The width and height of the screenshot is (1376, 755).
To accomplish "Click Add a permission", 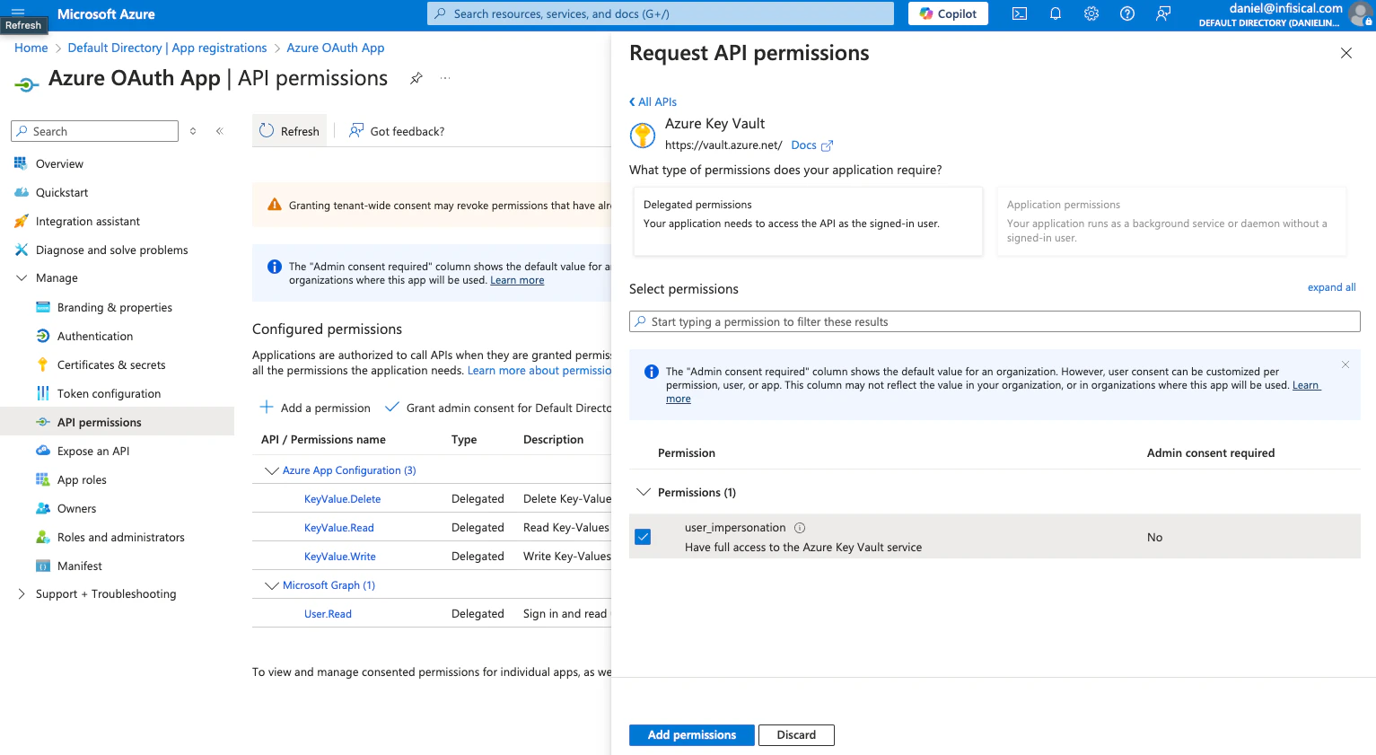I will click(x=315, y=408).
